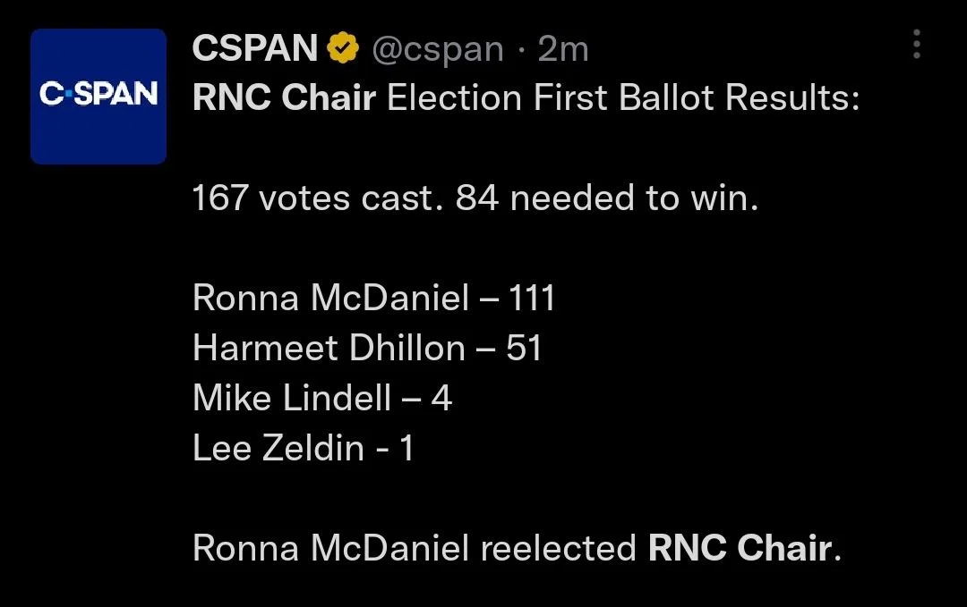Select the Election First Ballot Results text
967x607 pixels.
[x=623, y=97]
